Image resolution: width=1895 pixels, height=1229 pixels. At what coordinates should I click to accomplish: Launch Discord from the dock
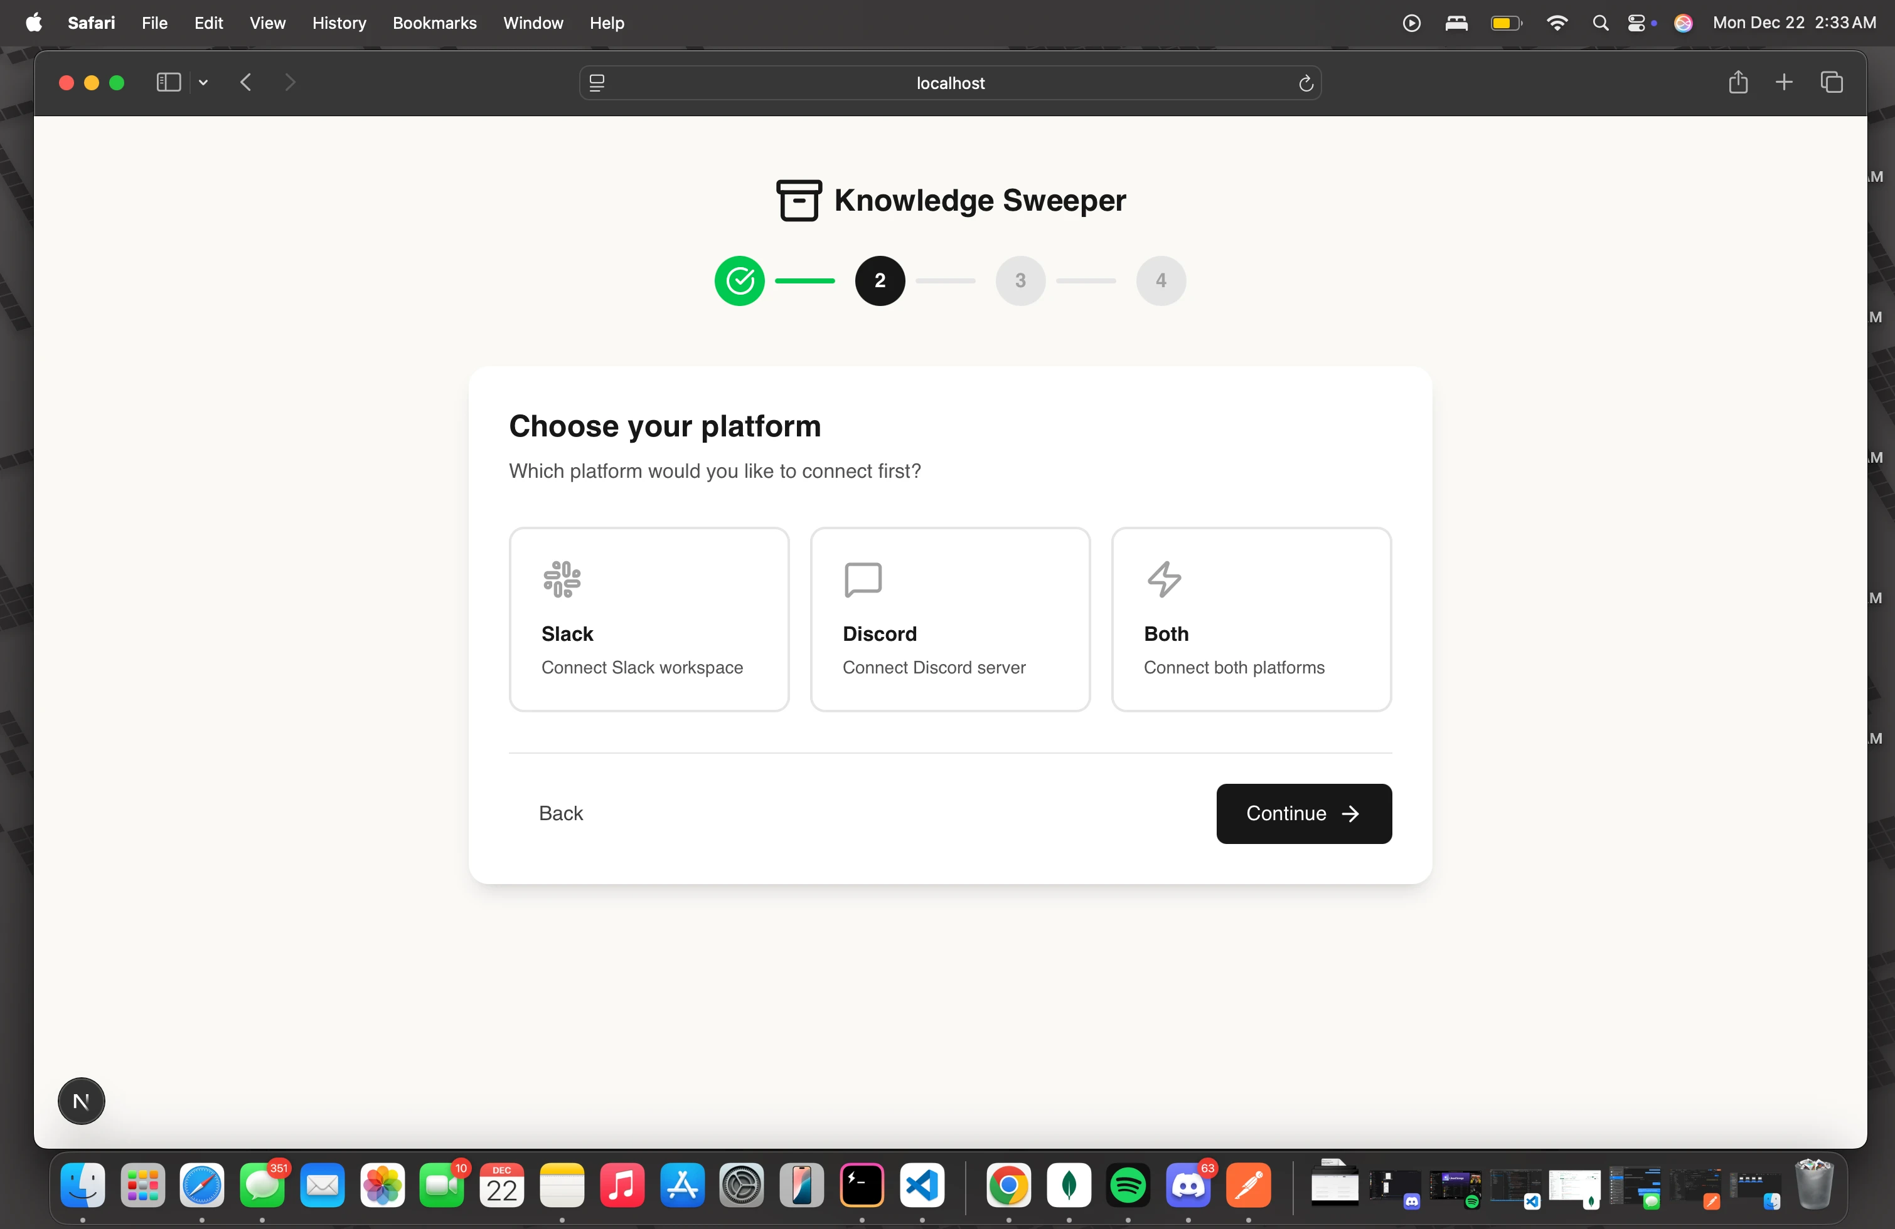coord(1187,1185)
